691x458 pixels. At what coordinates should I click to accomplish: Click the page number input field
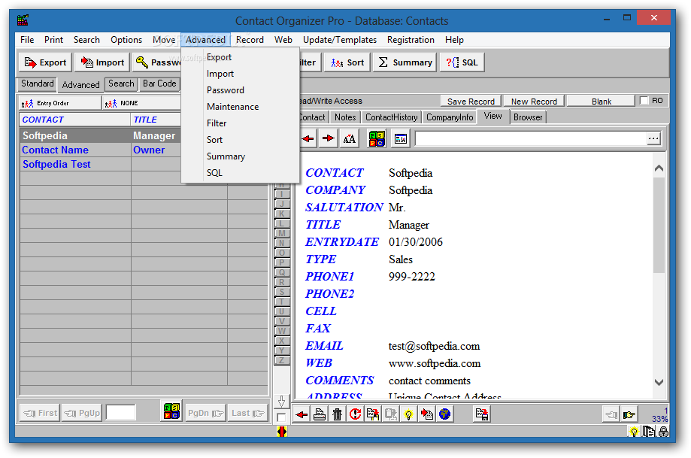click(121, 413)
